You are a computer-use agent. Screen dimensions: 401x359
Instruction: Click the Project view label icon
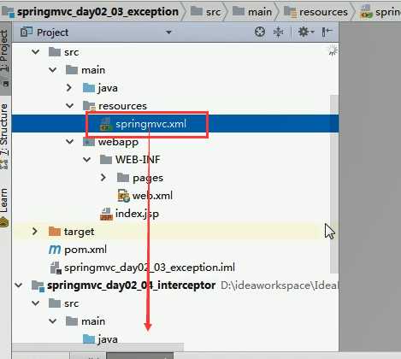[x=27, y=32]
